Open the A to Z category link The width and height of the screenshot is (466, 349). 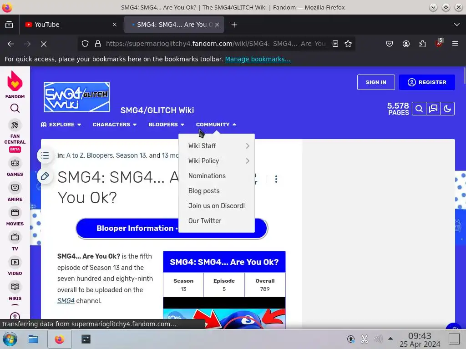click(76, 155)
